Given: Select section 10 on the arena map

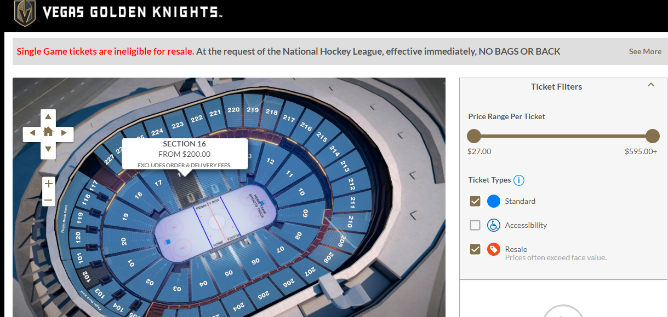Looking at the screenshot, I should tap(301, 192).
